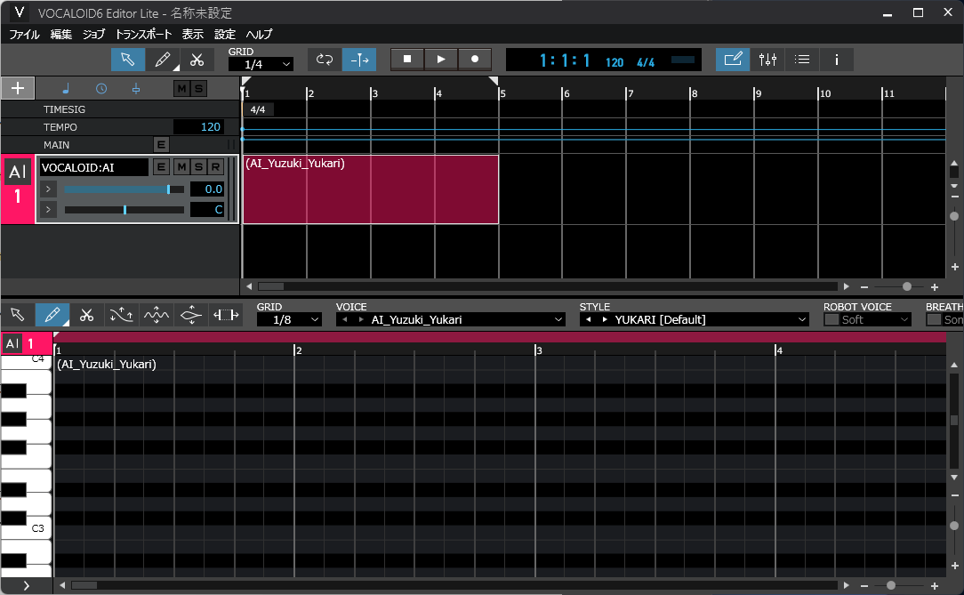Select the vibrato waveform tool
Viewport: 964px width, 595px height.
(x=157, y=315)
